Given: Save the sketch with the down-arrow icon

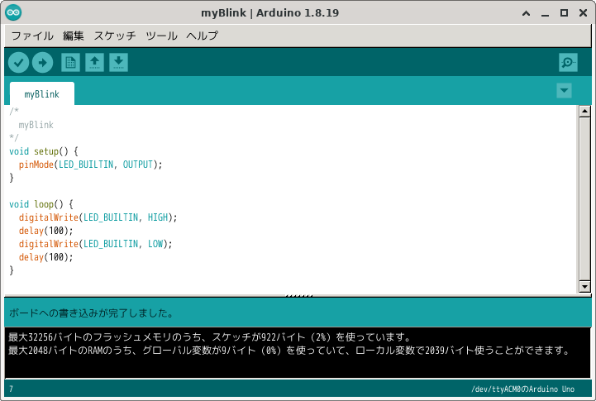Looking at the screenshot, I should [x=118, y=62].
